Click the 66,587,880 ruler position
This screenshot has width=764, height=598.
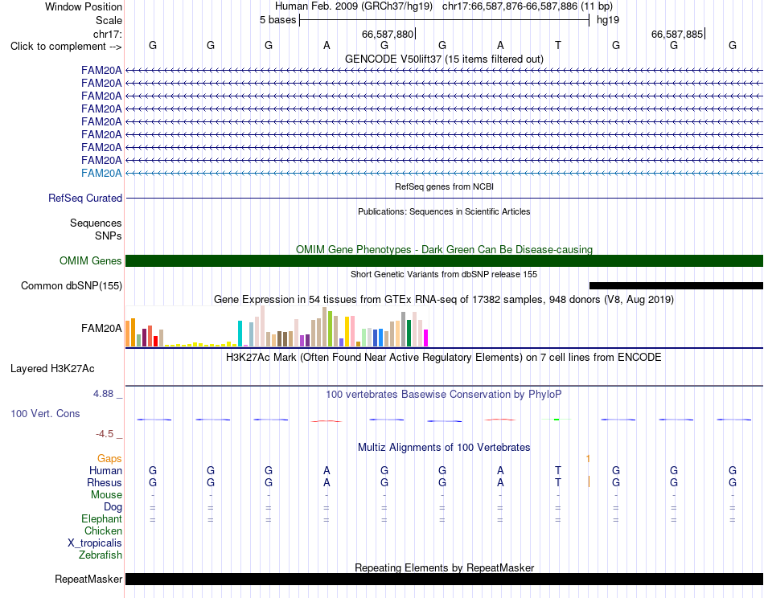point(388,34)
